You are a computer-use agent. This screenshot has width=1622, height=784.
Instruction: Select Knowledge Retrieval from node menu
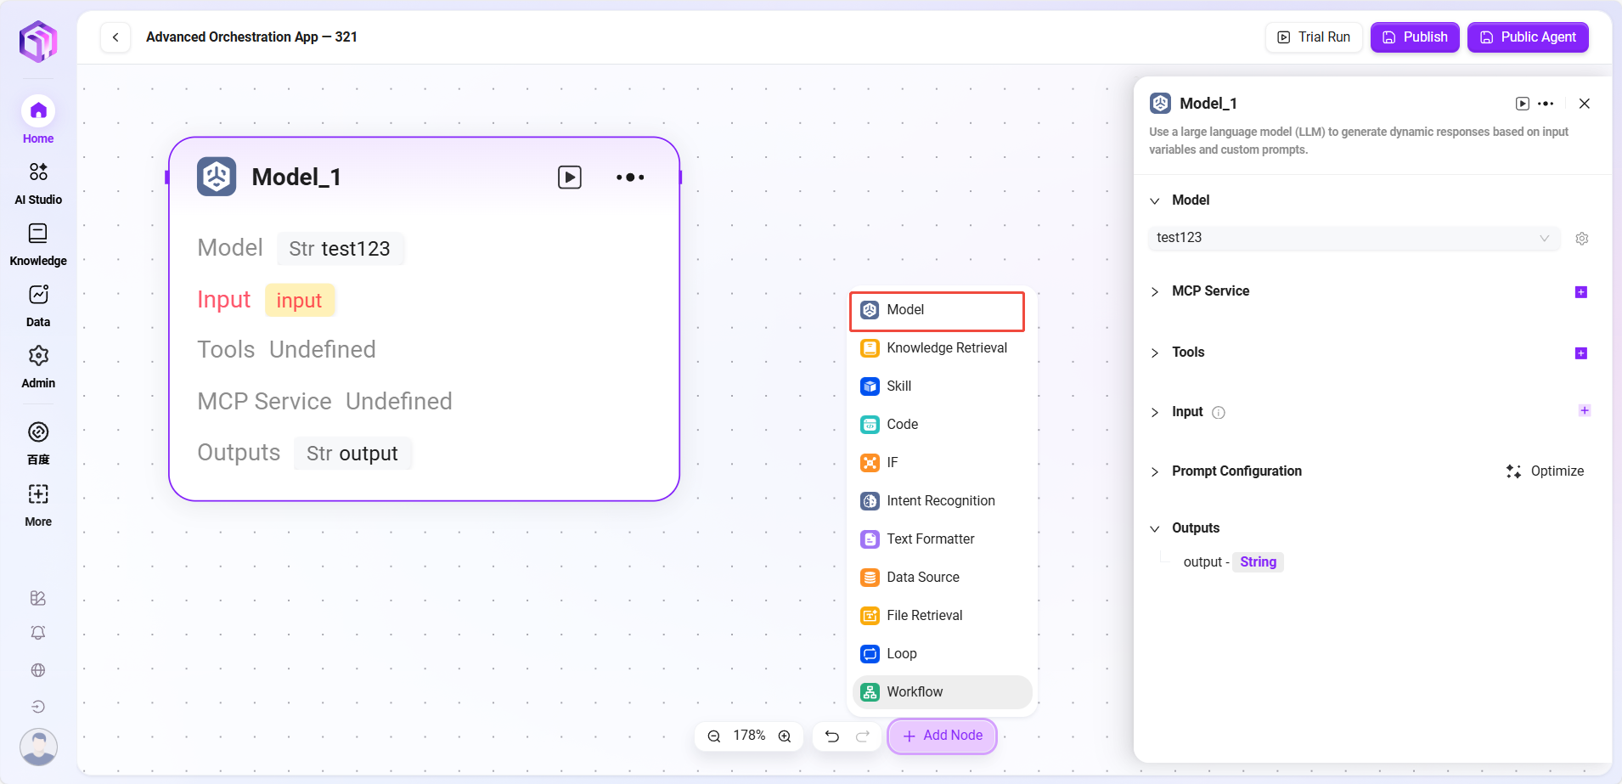946,348
